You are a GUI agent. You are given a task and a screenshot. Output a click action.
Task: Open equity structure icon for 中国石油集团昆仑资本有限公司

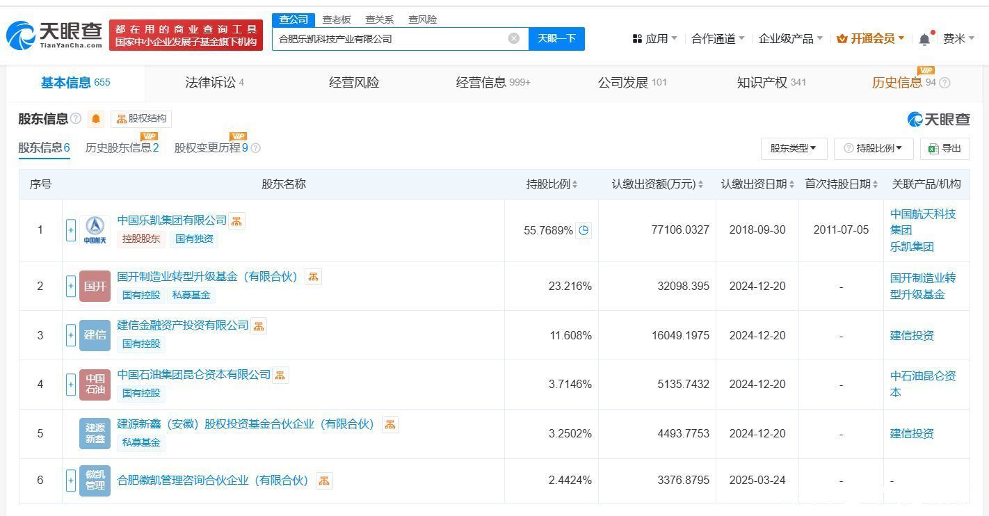[x=280, y=375]
